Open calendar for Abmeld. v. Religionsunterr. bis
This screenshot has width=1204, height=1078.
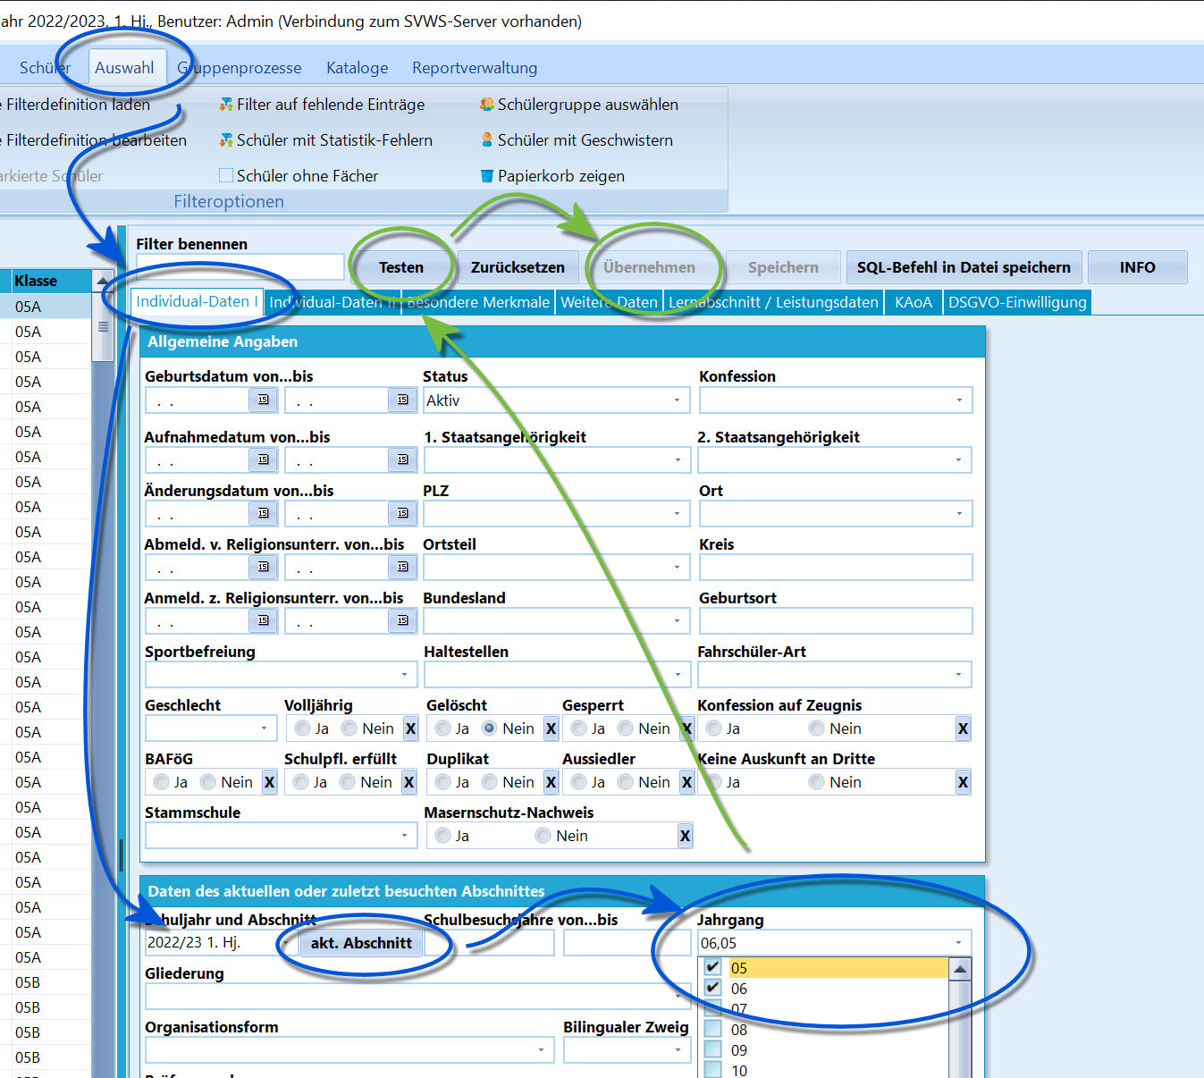click(402, 567)
